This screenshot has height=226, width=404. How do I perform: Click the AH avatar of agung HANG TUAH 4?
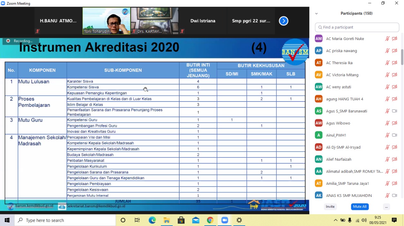pos(319,99)
